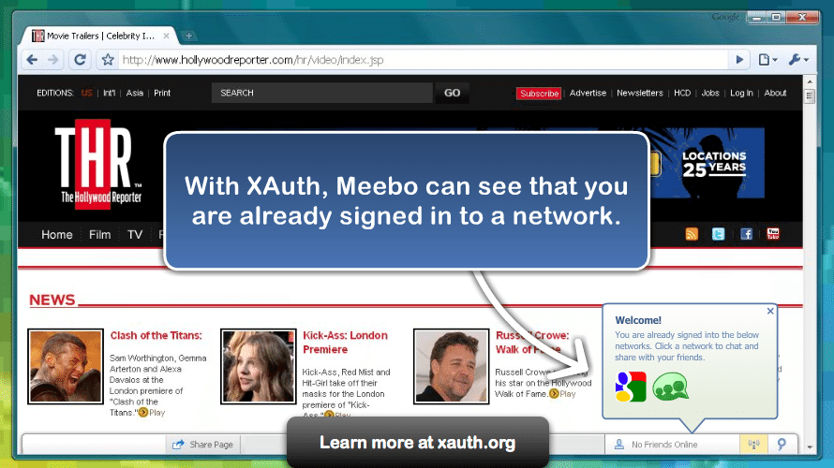This screenshot has width=834, height=468.
Task: Play the Russell Crowe video
Action: [x=563, y=394]
